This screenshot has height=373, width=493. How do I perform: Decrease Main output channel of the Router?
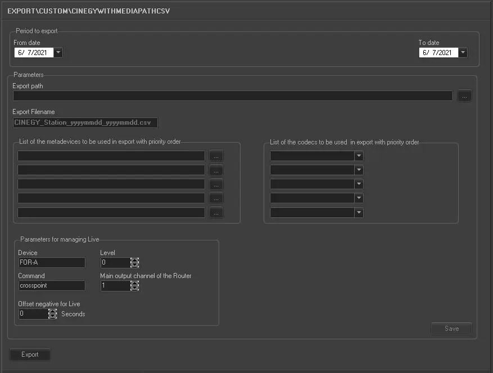(x=134, y=289)
